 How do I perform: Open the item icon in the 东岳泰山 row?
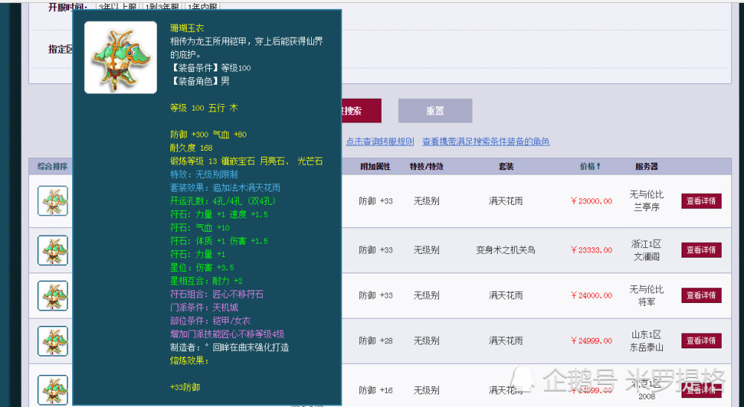[x=53, y=341]
